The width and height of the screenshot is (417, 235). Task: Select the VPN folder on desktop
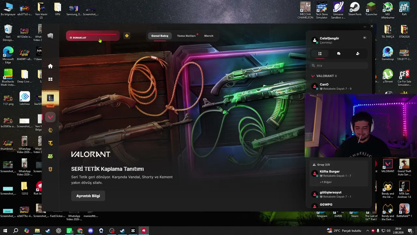tap(58, 9)
